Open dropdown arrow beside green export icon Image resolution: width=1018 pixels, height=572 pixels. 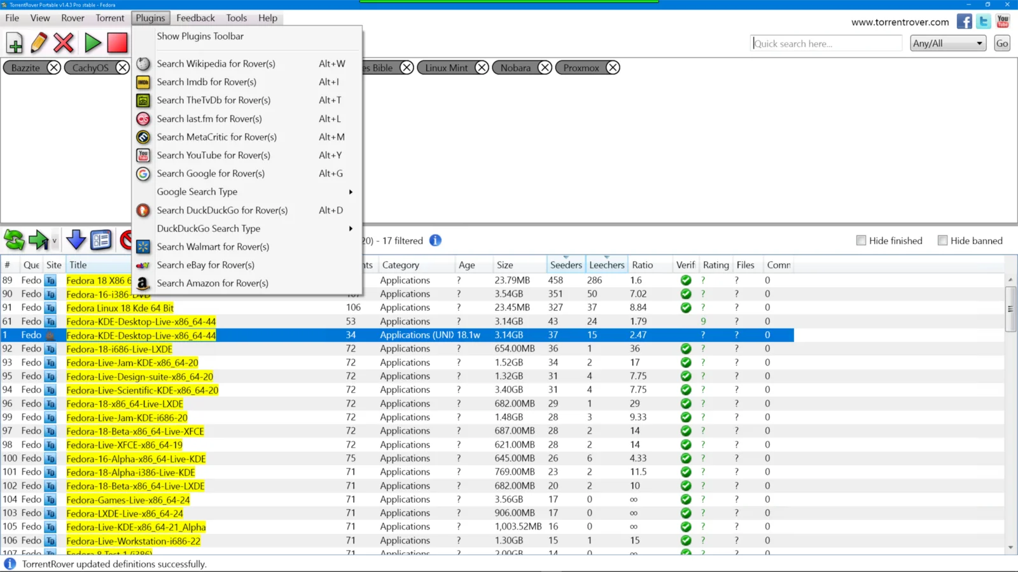pos(55,241)
